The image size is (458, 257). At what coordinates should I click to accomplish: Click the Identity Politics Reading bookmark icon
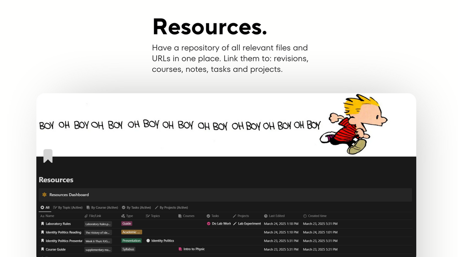[42, 232]
